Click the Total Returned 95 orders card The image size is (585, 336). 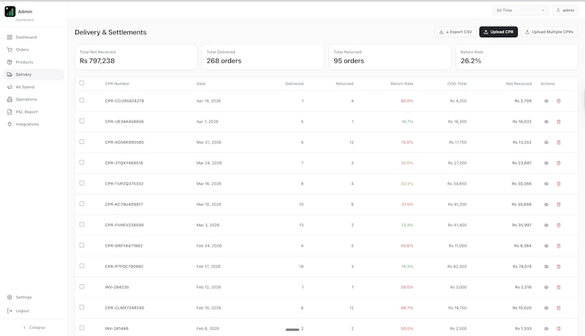(390, 57)
